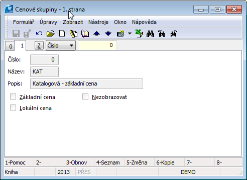Open the Zobrazit menu
This screenshot has width=247, height=180.
(73, 22)
